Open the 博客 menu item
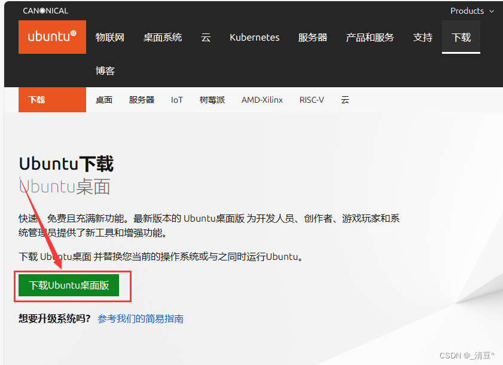 (105, 70)
